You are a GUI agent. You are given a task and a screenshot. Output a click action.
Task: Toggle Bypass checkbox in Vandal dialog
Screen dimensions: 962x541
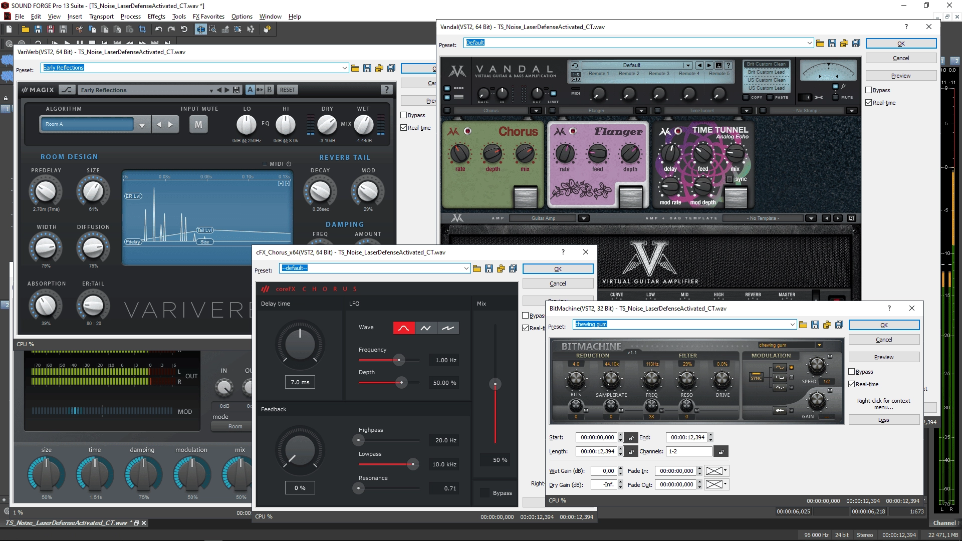(869, 90)
